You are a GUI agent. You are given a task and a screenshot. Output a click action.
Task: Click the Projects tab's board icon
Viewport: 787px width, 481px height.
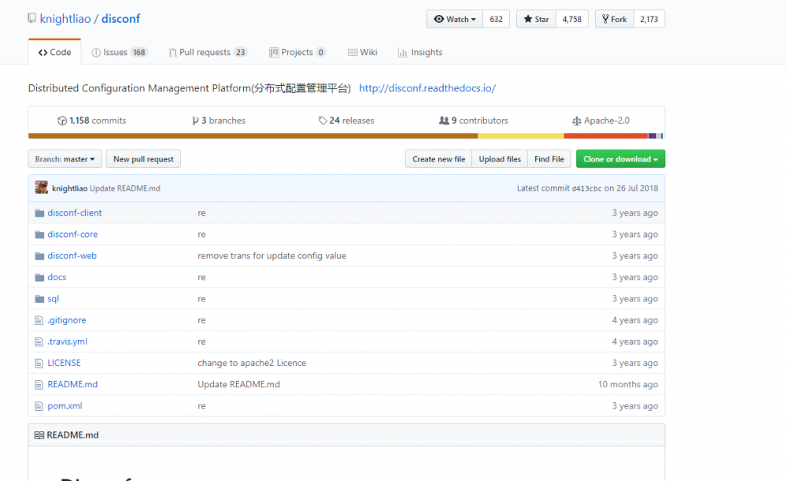tap(274, 52)
